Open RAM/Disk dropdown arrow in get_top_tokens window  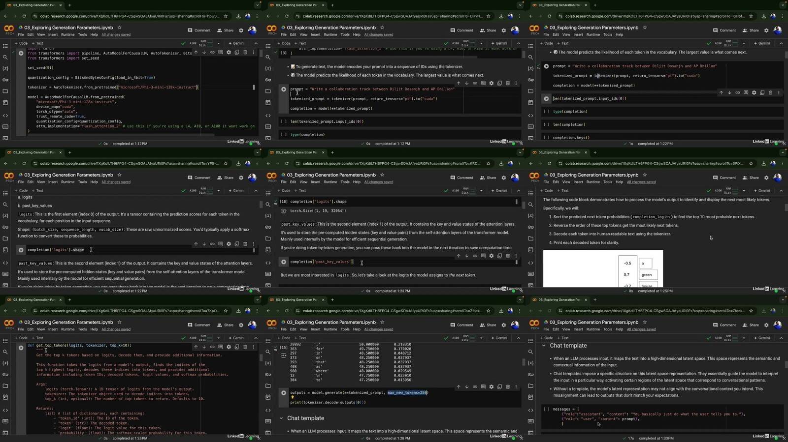pyautogui.click(x=219, y=338)
